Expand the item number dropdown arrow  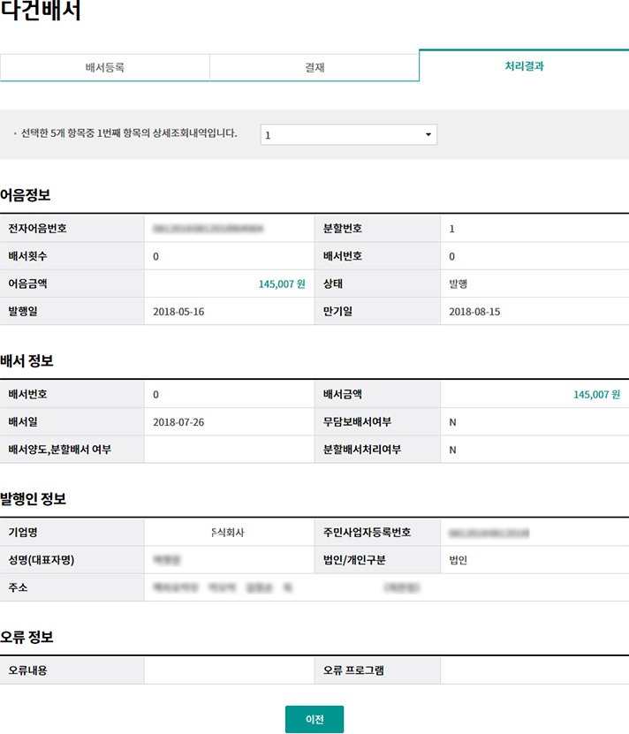(428, 135)
